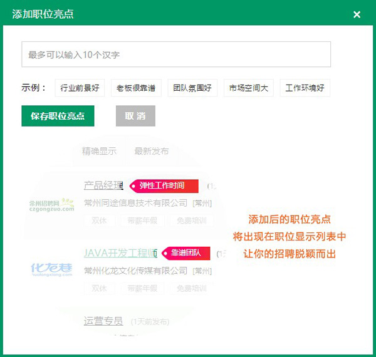
Task: Switch to the 精确显示 tab
Action: pyautogui.click(x=99, y=151)
